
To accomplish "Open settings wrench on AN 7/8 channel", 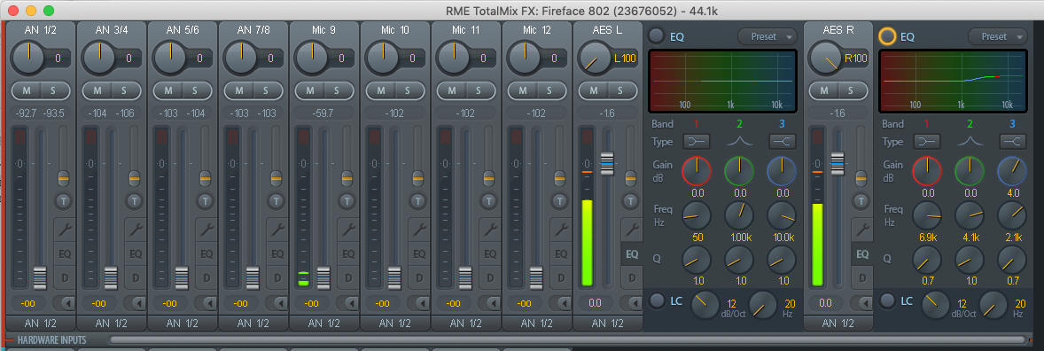I will [277, 230].
